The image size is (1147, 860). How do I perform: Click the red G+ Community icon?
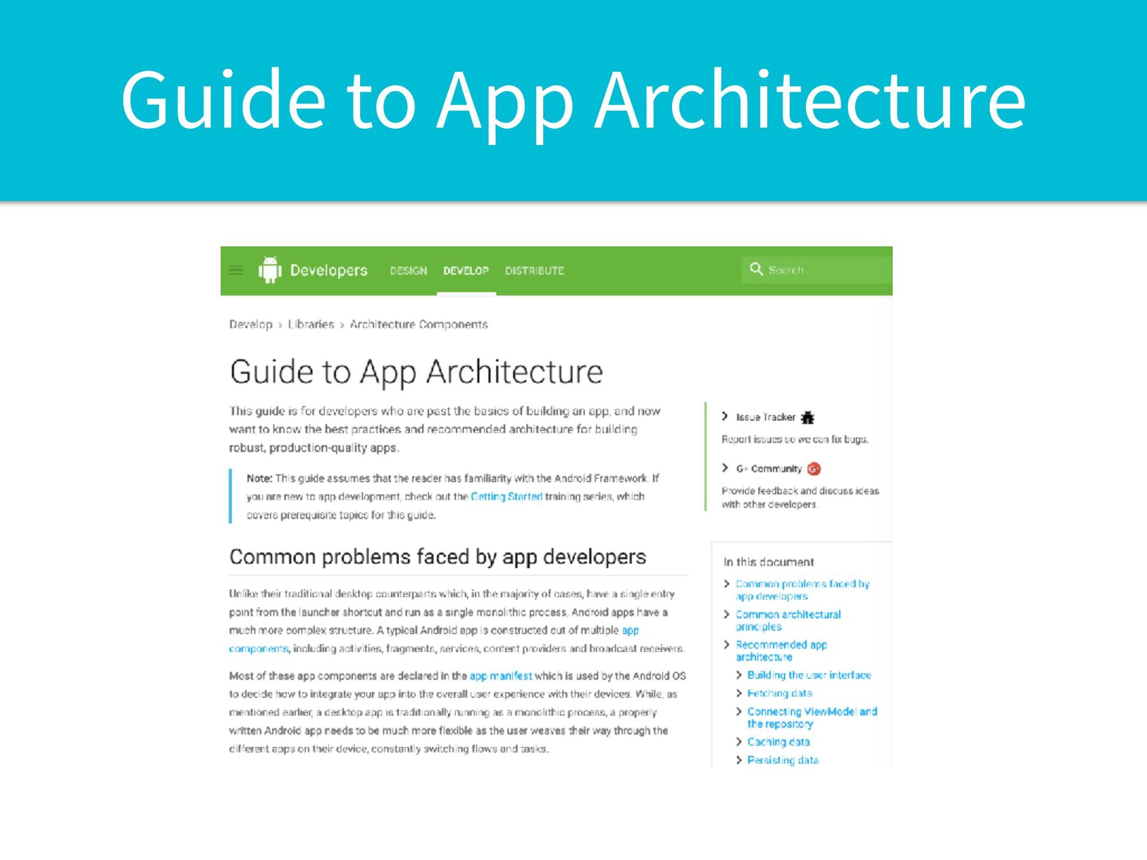tap(814, 469)
